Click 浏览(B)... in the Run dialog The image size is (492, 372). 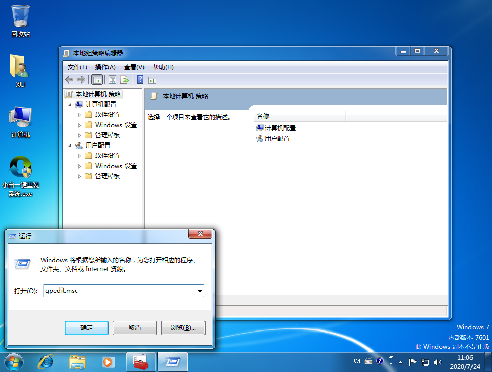[183, 328]
